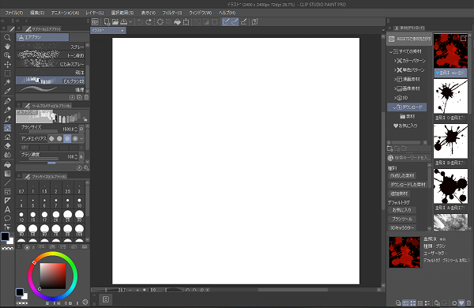Select the Move layer tool

coord(7,65)
